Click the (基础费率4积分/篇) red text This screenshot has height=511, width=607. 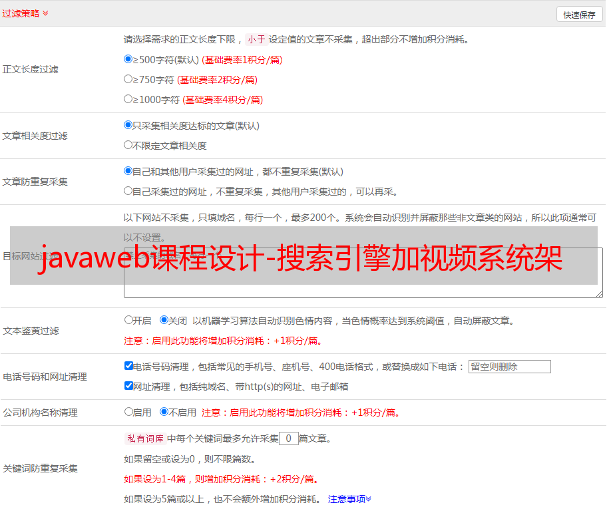click(x=222, y=100)
